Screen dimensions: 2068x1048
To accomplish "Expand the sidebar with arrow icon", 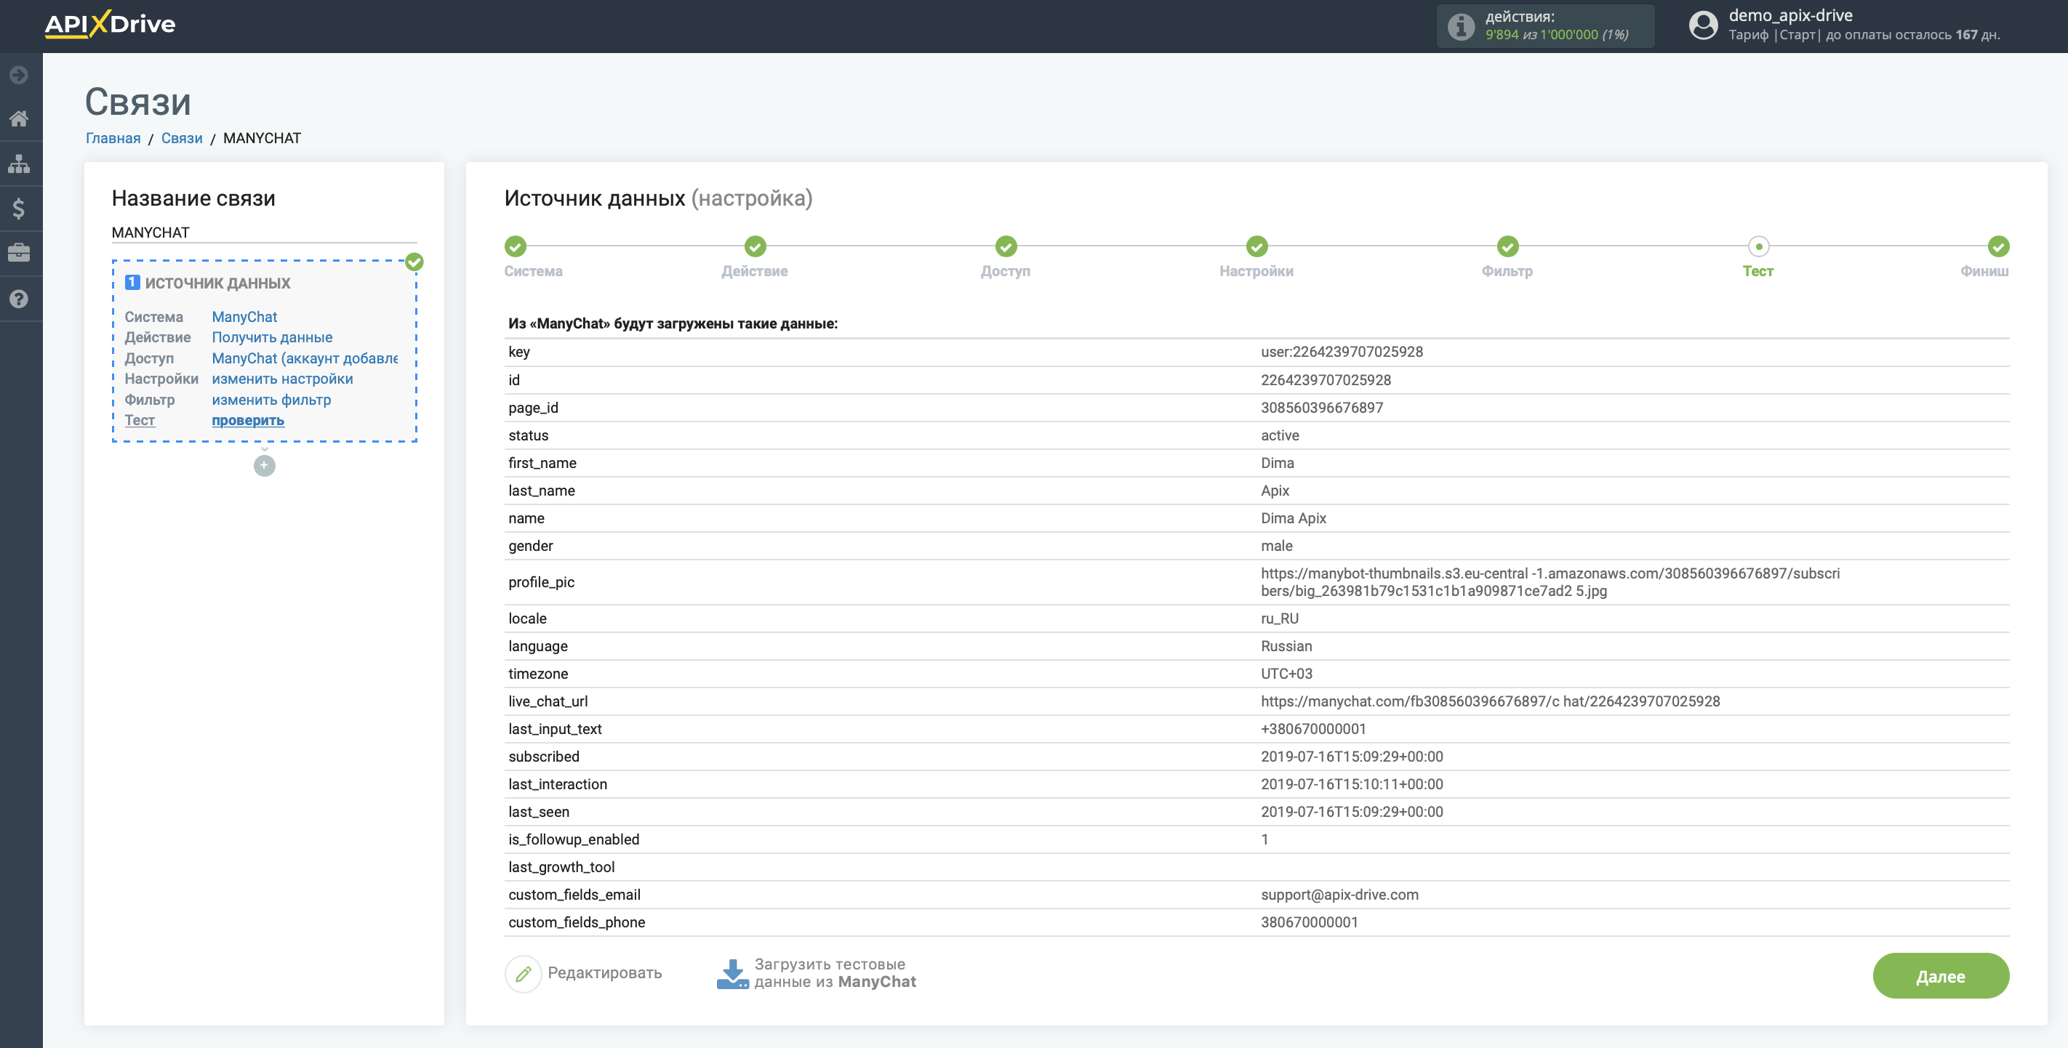I will 19,75.
